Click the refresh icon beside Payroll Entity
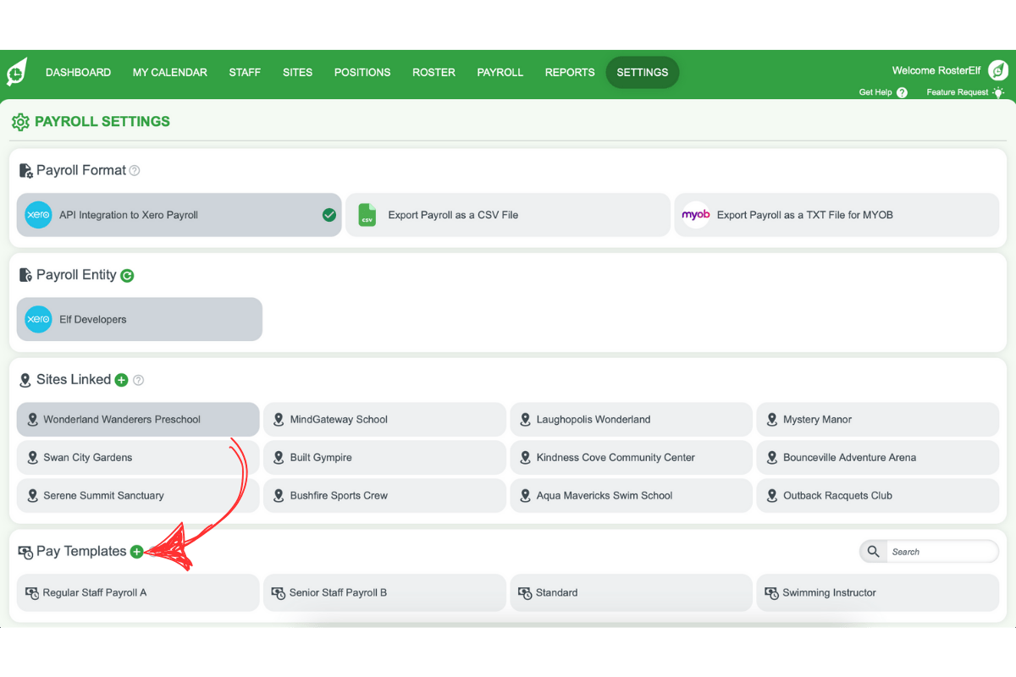The height and width of the screenshot is (677, 1016). click(127, 275)
